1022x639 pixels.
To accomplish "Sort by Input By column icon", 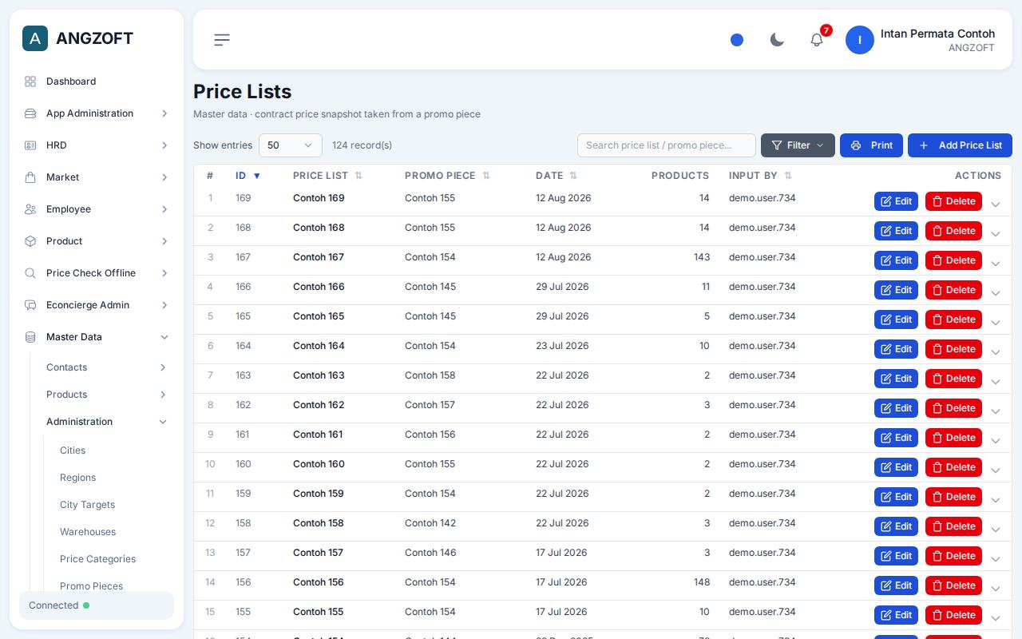I will [788, 176].
